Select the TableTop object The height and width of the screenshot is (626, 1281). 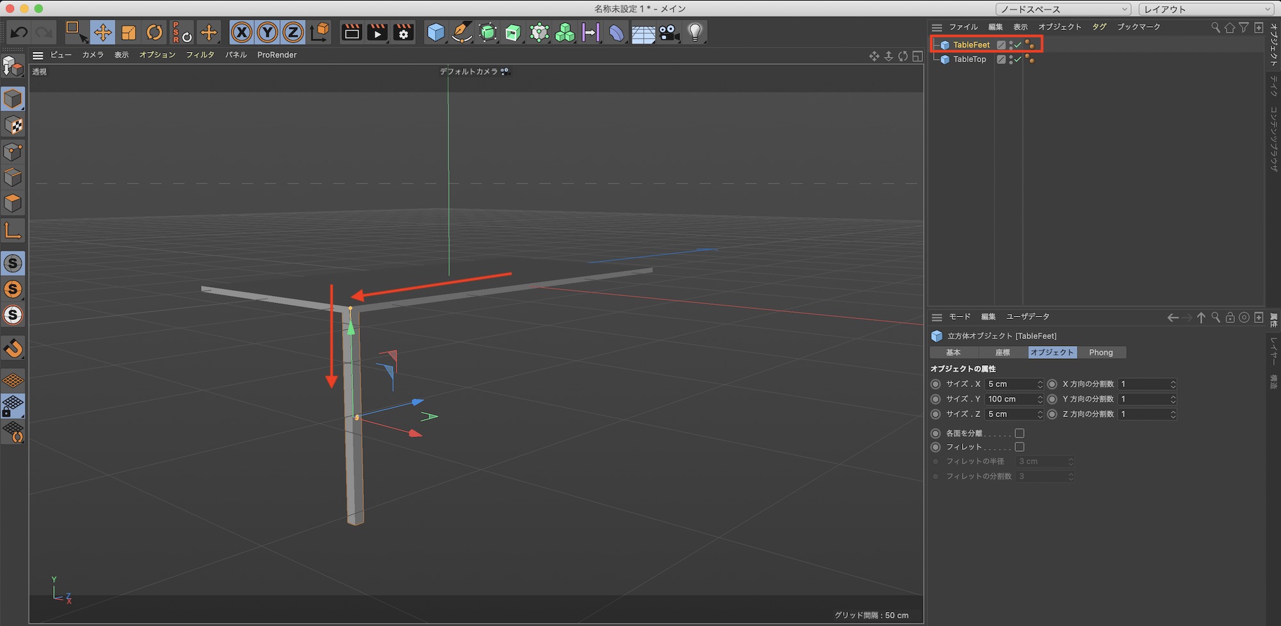click(x=969, y=59)
